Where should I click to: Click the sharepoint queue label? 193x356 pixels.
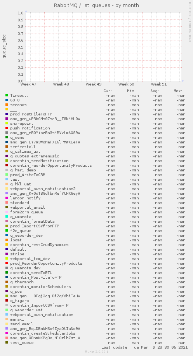pyautogui.click(x=22, y=124)
